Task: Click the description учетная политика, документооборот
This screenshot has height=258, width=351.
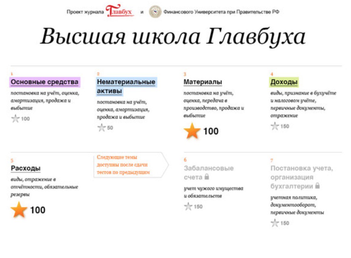Action: [297, 205]
